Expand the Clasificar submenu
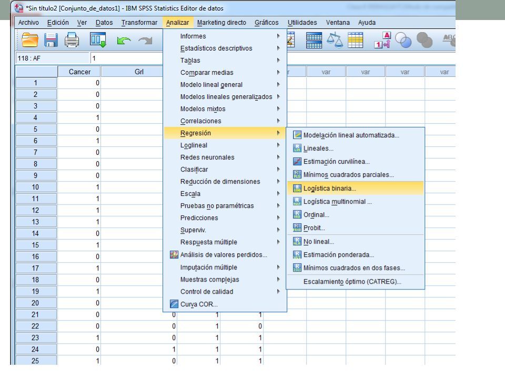The image size is (505, 379). [225, 169]
